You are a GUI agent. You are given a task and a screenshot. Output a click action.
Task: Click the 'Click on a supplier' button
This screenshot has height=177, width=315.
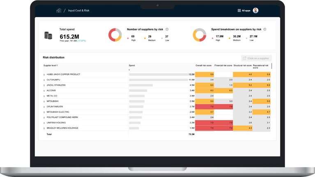pyautogui.click(x=256, y=58)
